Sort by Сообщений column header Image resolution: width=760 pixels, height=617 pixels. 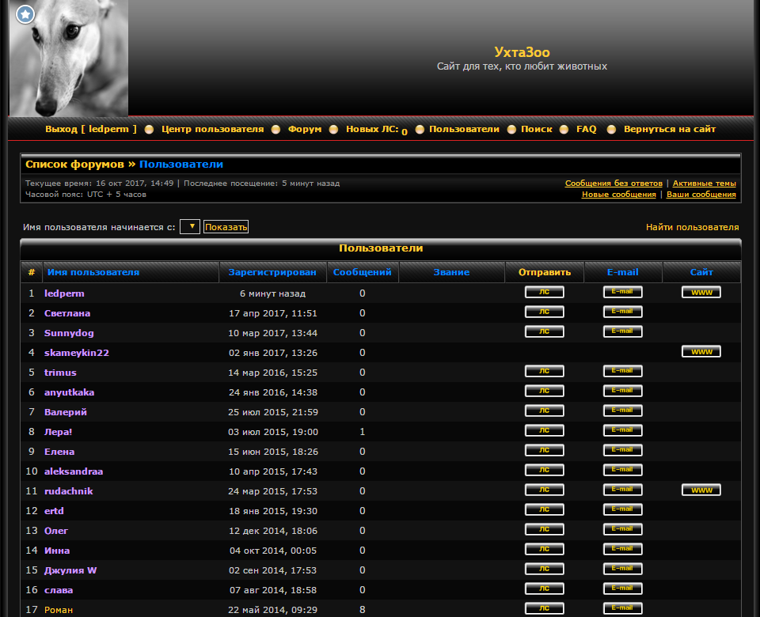point(362,272)
